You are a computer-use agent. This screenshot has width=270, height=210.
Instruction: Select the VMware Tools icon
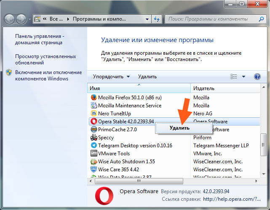point(94,153)
